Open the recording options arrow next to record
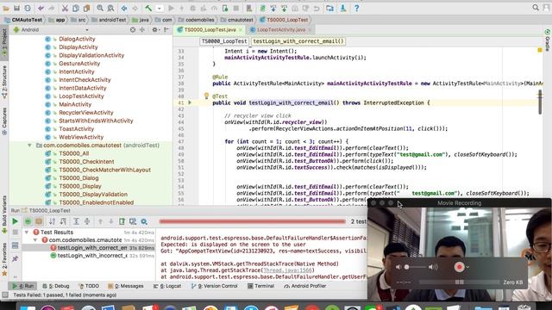This screenshot has height=310, width=552. tap(467, 267)
